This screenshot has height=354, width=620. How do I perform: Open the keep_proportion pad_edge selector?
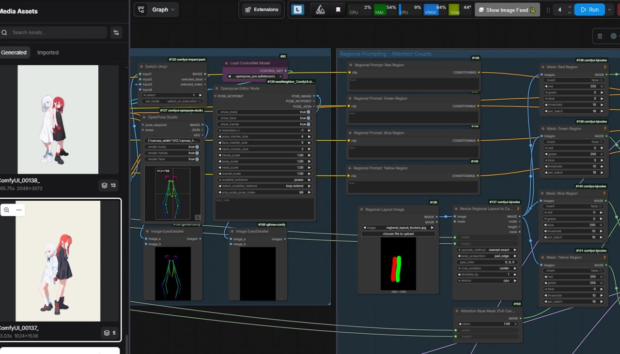coord(487,256)
